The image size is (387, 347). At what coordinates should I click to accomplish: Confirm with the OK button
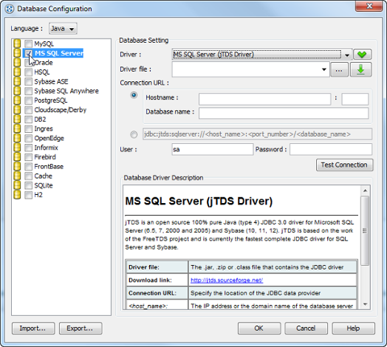click(x=259, y=329)
